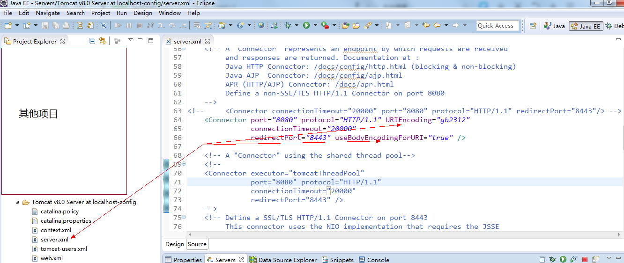Click the Suspend debug icon
The height and width of the screenshot is (263, 624).
click(129, 25)
